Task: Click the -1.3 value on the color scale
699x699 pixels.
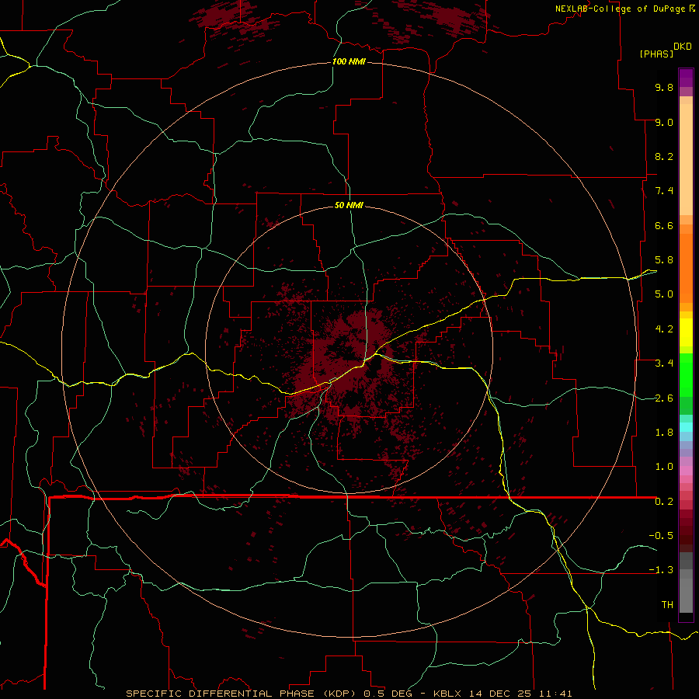Action: click(661, 570)
